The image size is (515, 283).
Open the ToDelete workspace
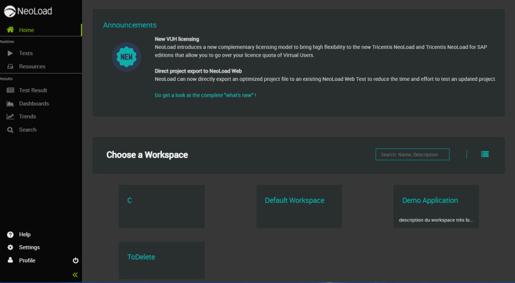pyautogui.click(x=161, y=260)
